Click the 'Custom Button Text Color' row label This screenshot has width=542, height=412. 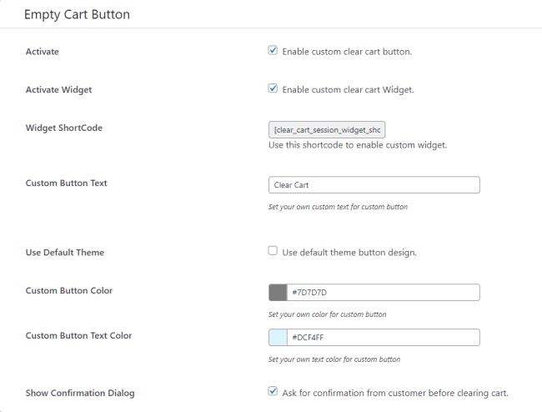click(x=79, y=335)
